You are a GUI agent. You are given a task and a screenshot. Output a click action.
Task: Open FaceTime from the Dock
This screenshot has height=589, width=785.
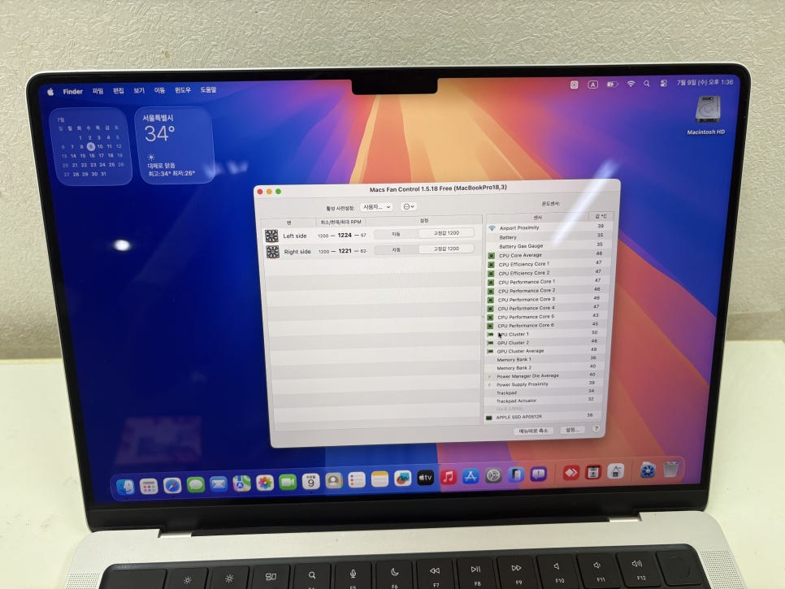click(288, 483)
